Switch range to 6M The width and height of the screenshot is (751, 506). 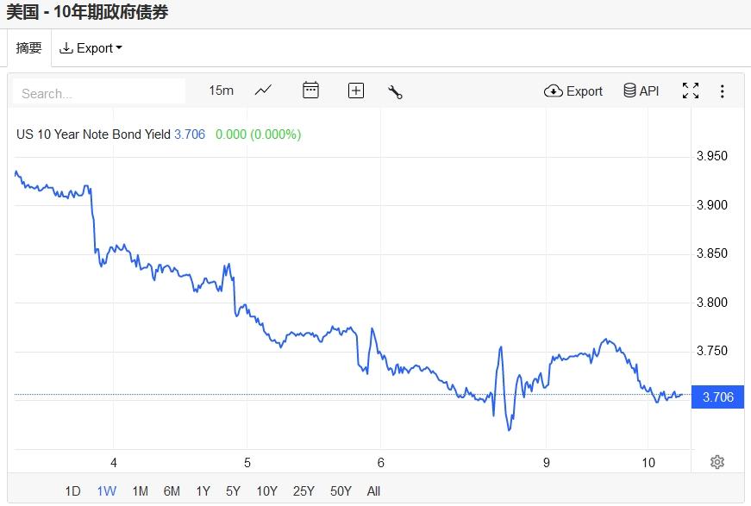172,491
